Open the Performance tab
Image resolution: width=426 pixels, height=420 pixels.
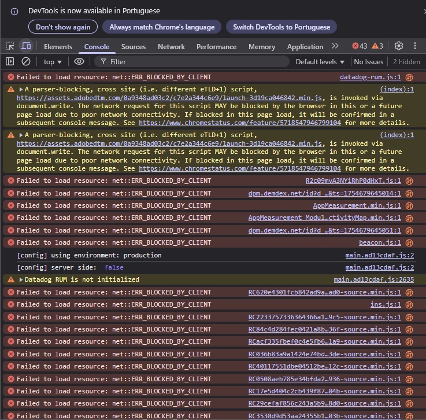217,47
